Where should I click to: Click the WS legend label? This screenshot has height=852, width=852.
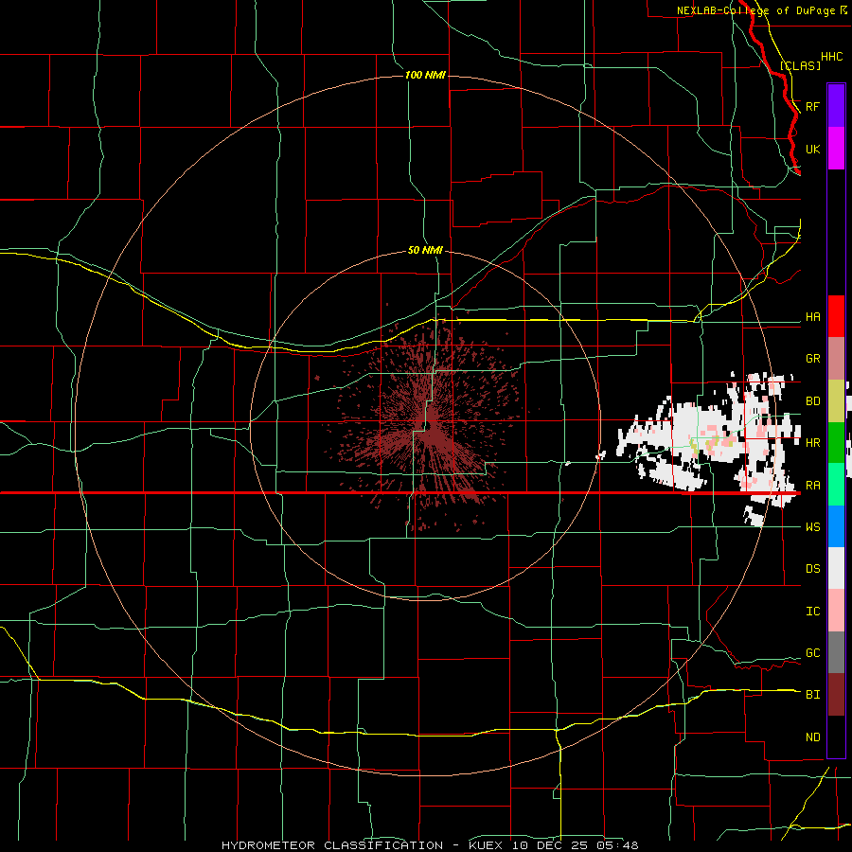tap(812, 527)
